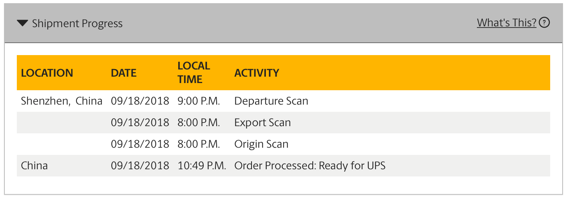Click the ACTIVITY column header
The image size is (569, 202).
[x=257, y=73]
